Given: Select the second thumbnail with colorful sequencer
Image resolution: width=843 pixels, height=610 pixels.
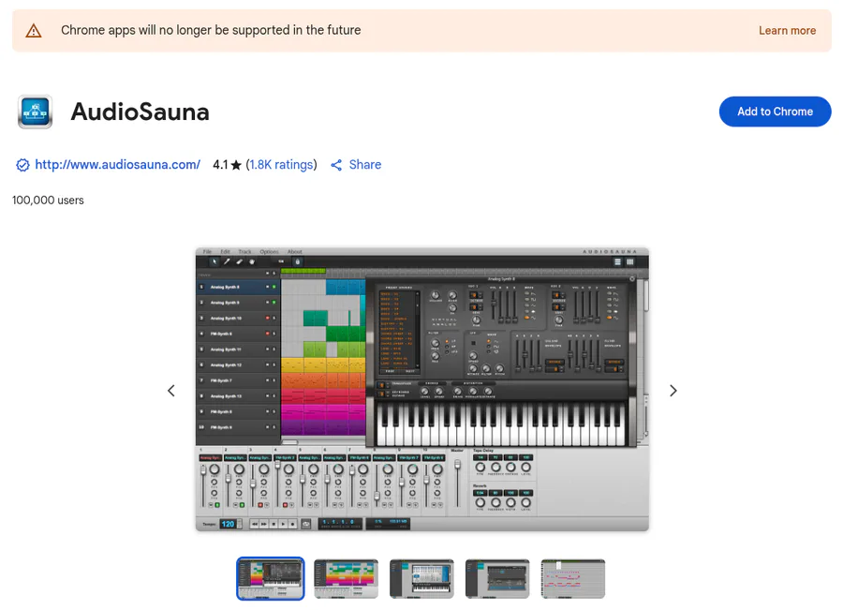Looking at the screenshot, I should coord(347,579).
